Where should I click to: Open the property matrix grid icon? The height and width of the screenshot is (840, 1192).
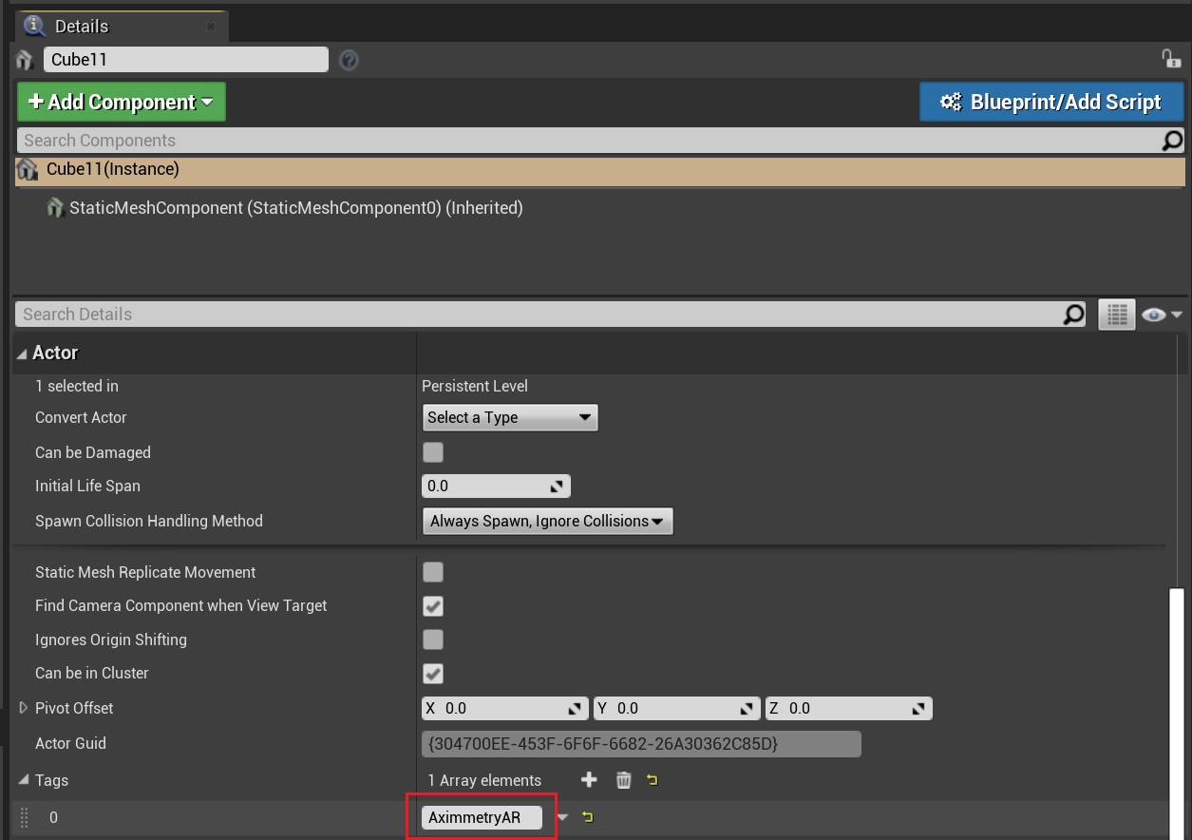1116,315
